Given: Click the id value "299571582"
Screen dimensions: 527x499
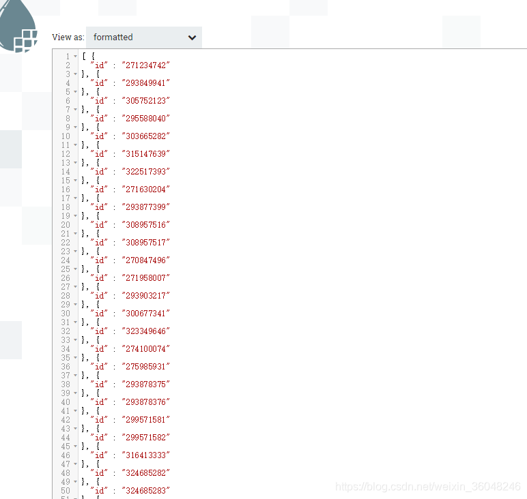Looking at the screenshot, I should [146, 438].
